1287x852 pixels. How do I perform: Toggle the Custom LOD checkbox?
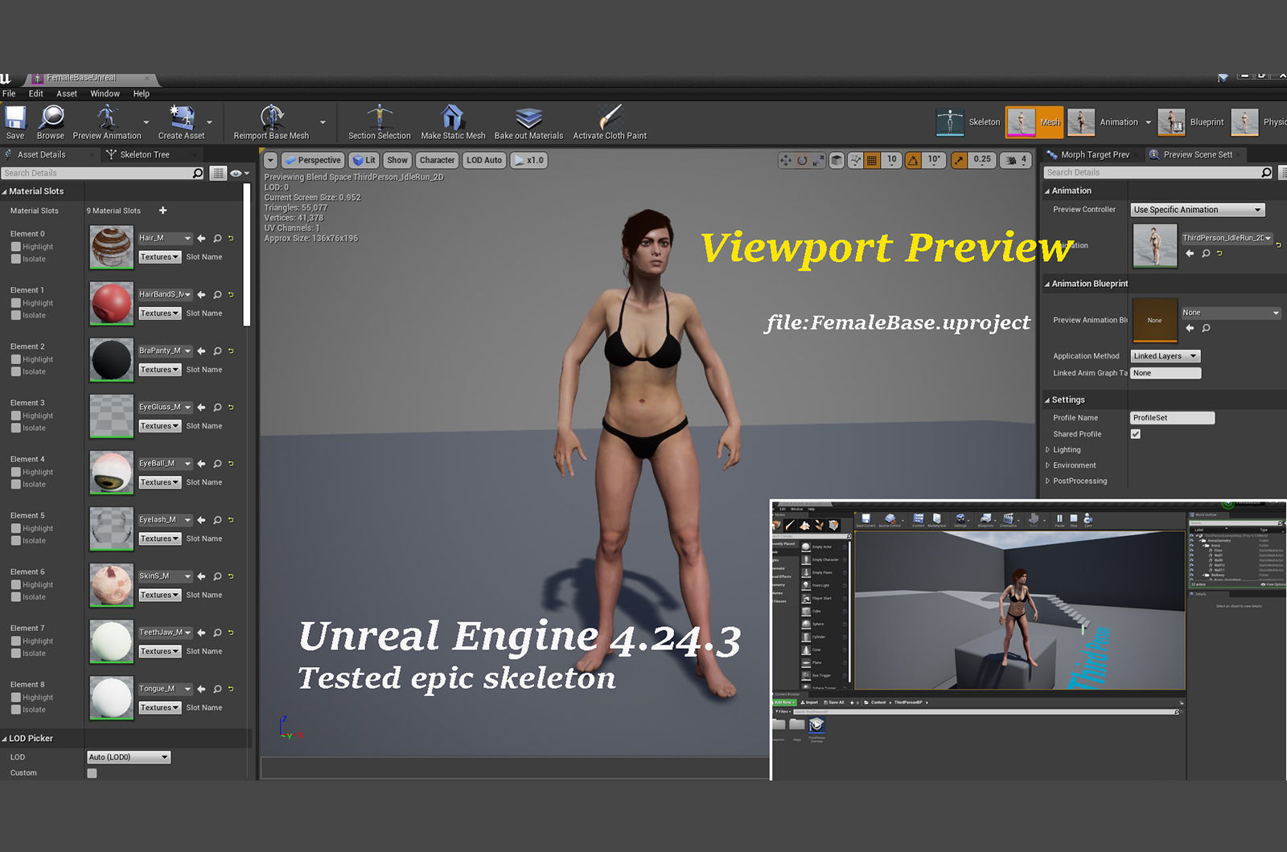(x=92, y=773)
